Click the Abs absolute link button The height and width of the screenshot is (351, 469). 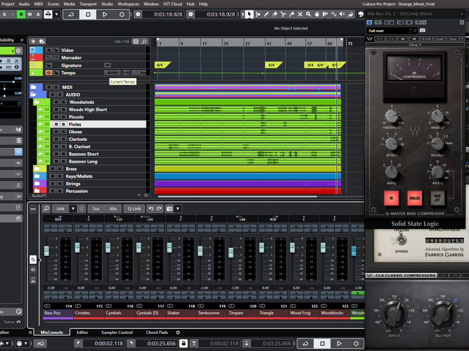pyautogui.click(x=113, y=209)
